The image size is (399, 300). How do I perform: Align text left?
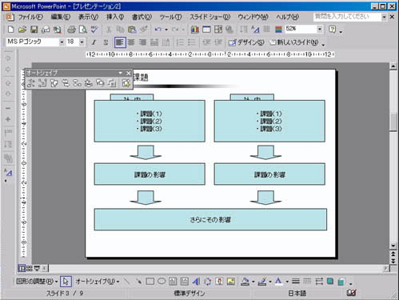click(120, 42)
